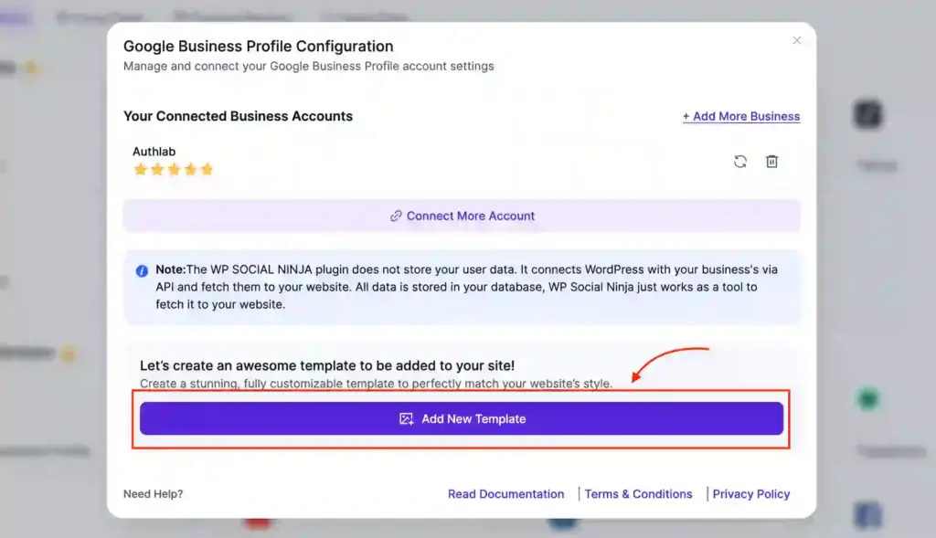Open the Terms & Conditions page

point(638,493)
